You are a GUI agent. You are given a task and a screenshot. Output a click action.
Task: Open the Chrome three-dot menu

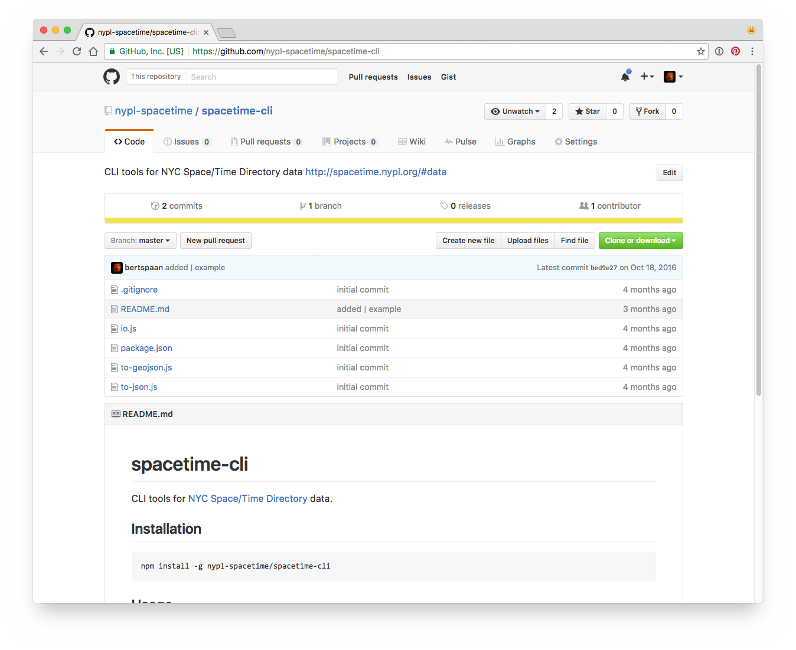pyautogui.click(x=752, y=51)
